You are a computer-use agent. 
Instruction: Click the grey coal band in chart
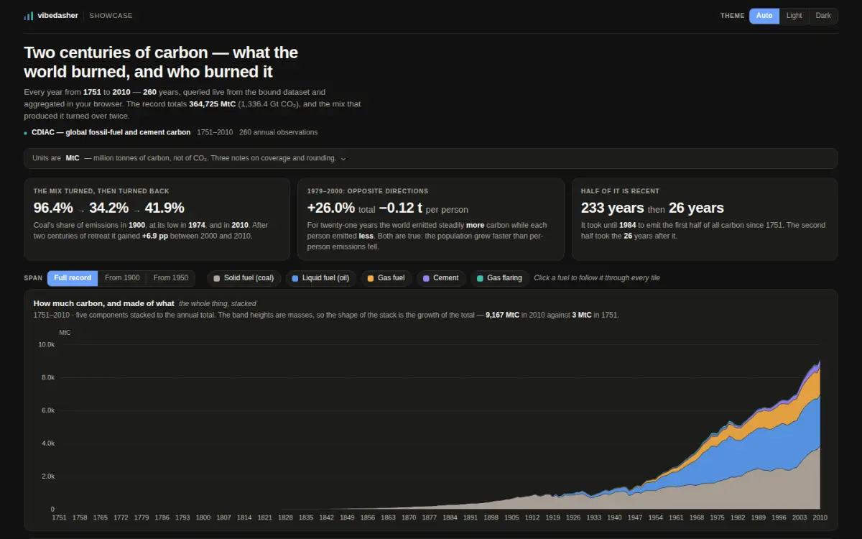[x=776, y=492]
